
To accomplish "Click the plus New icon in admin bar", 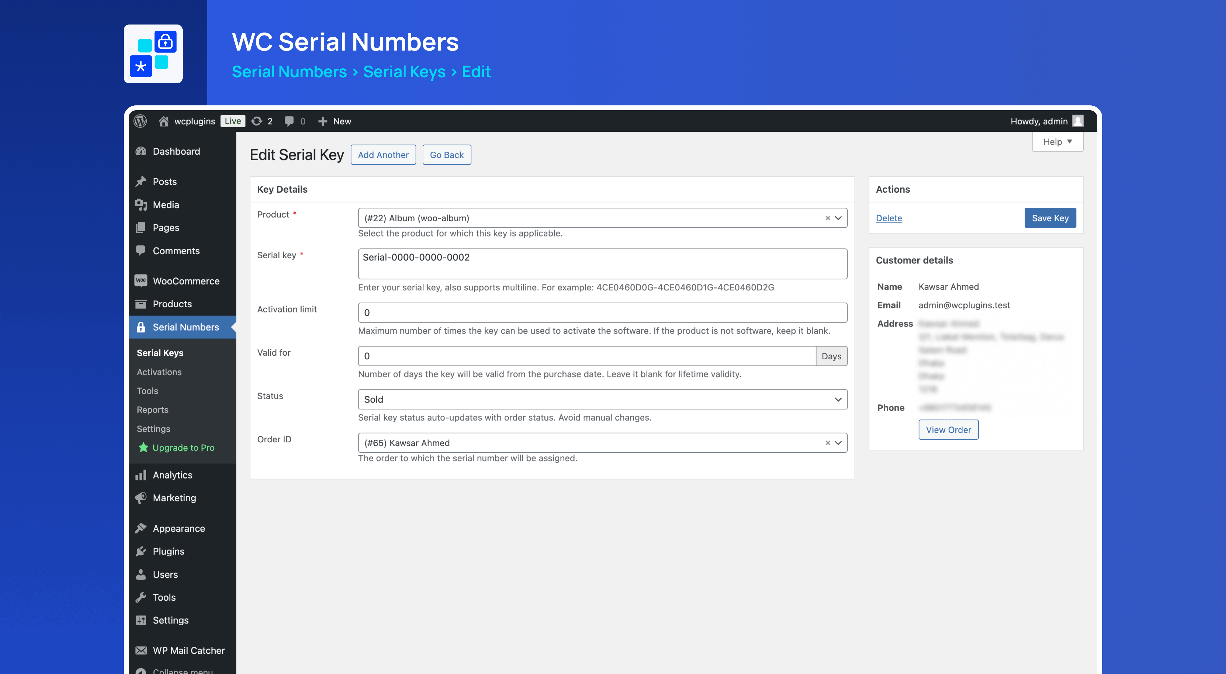I will pos(323,121).
